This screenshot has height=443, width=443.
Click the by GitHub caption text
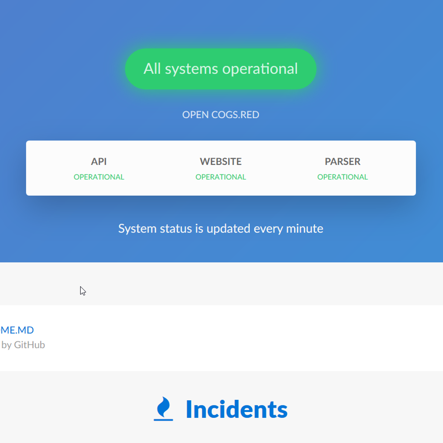[x=23, y=345]
